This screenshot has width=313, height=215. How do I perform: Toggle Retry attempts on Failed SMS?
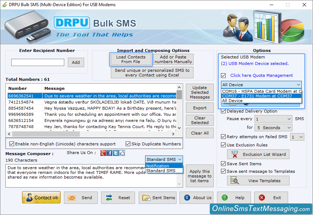(223, 137)
